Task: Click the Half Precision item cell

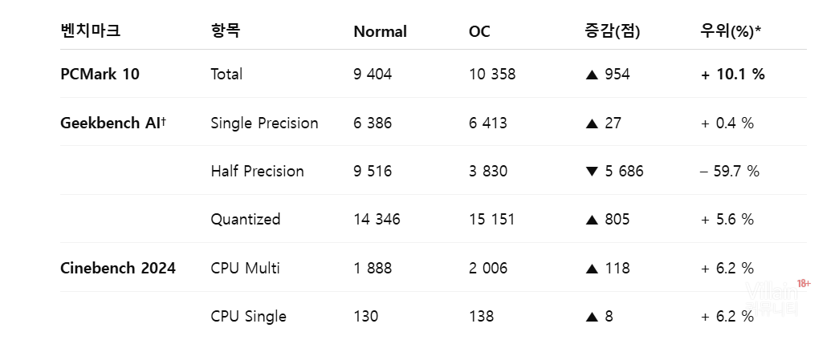Action: 257,172
